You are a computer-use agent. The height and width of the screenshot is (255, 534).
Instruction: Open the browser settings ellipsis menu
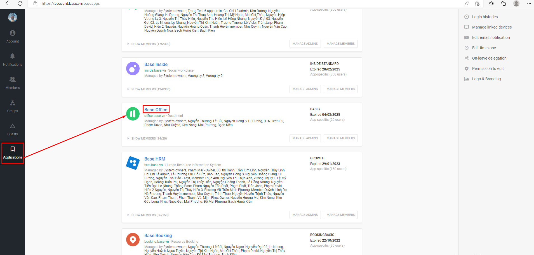point(529,3)
